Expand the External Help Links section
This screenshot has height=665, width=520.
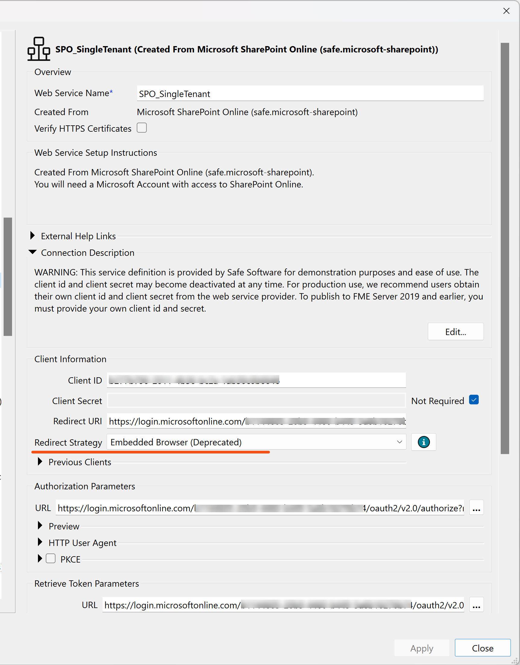point(32,236)
